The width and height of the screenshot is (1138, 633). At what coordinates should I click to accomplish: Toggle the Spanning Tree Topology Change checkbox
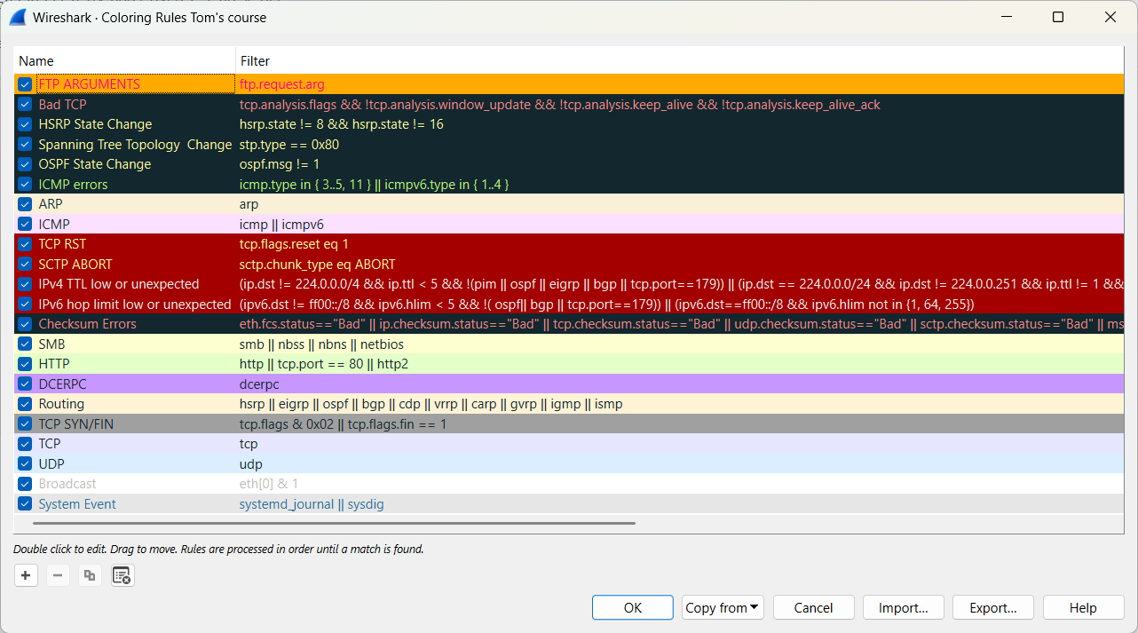click(25, 145)
